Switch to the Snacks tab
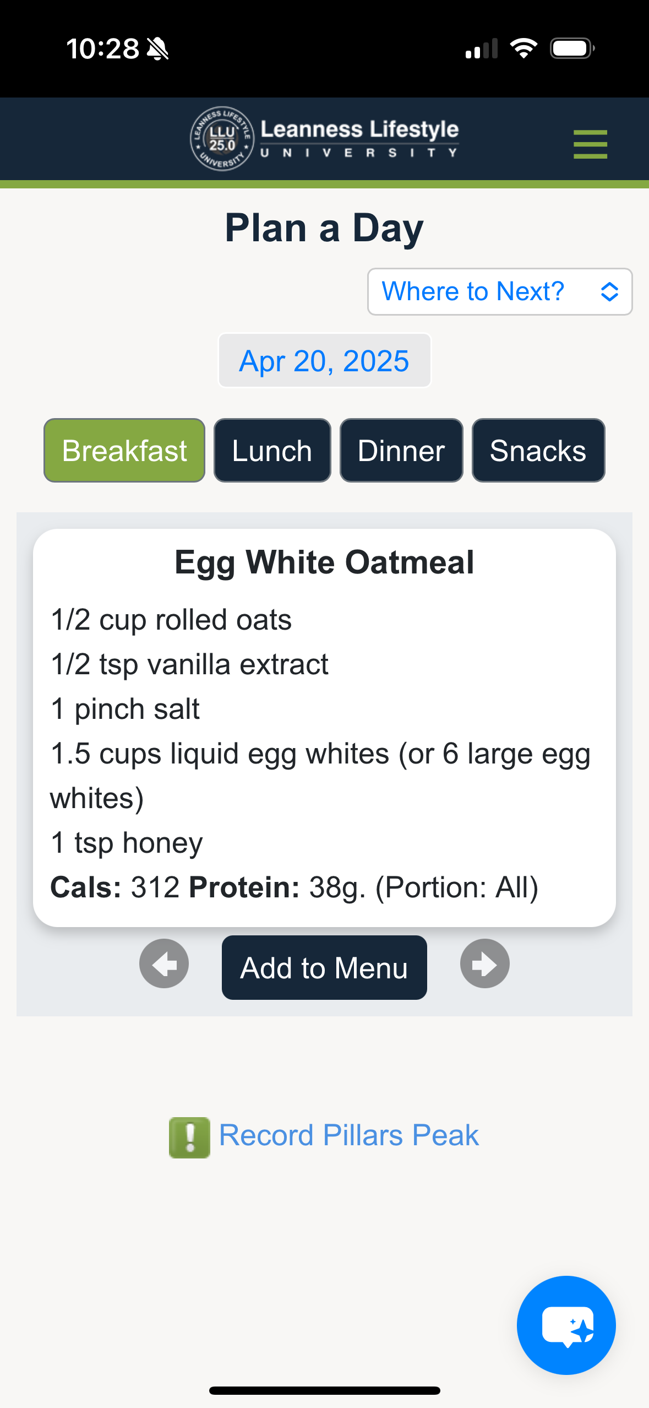This screenshot has height=1408, width=649. pyautogui.click(x=538, y=451)
